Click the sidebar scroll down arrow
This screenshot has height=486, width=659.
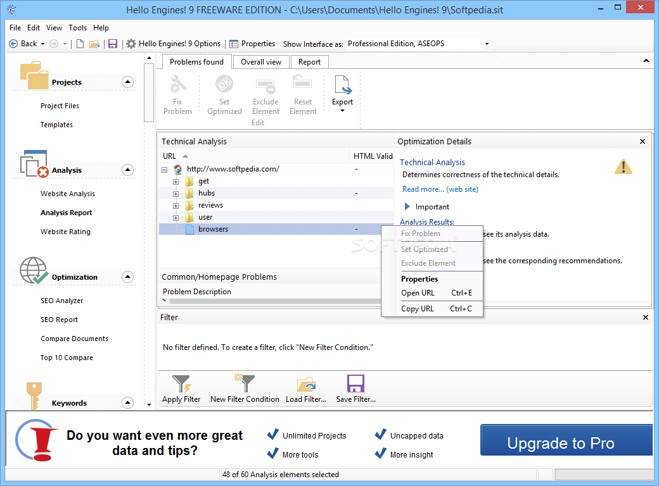149,405
